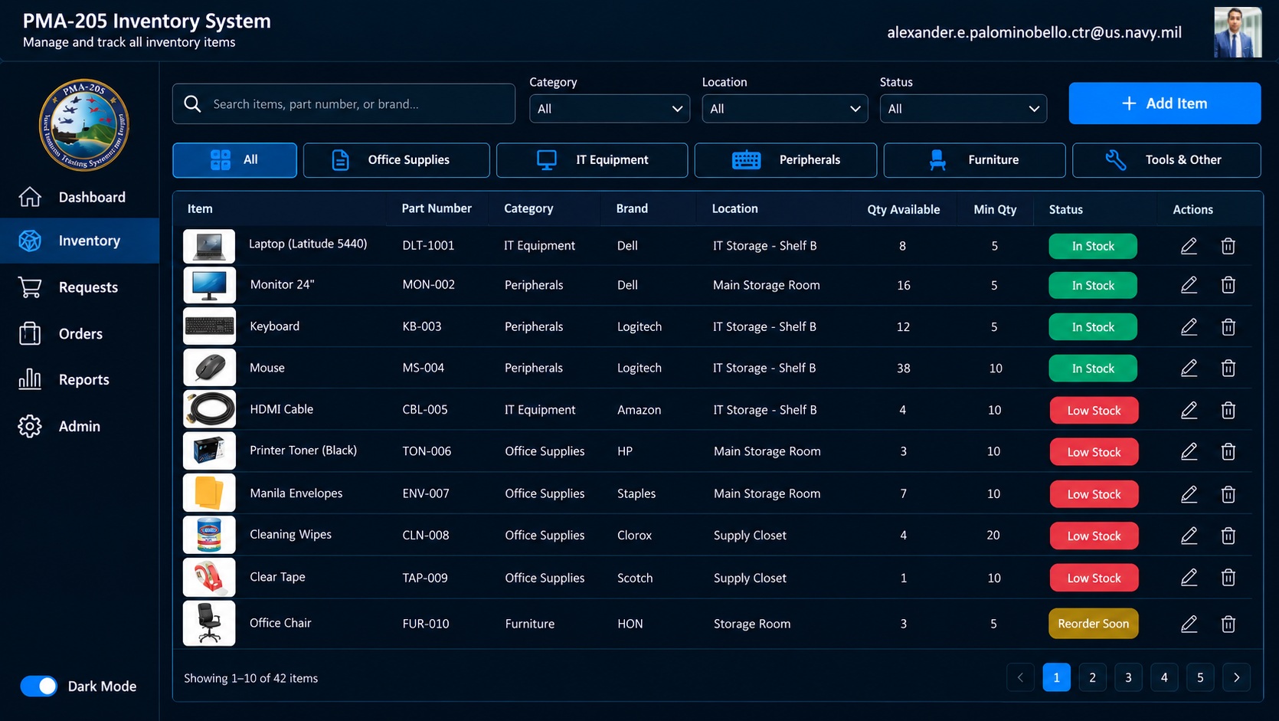
Task: Switch to Peripherals tab
Action: 786,160
